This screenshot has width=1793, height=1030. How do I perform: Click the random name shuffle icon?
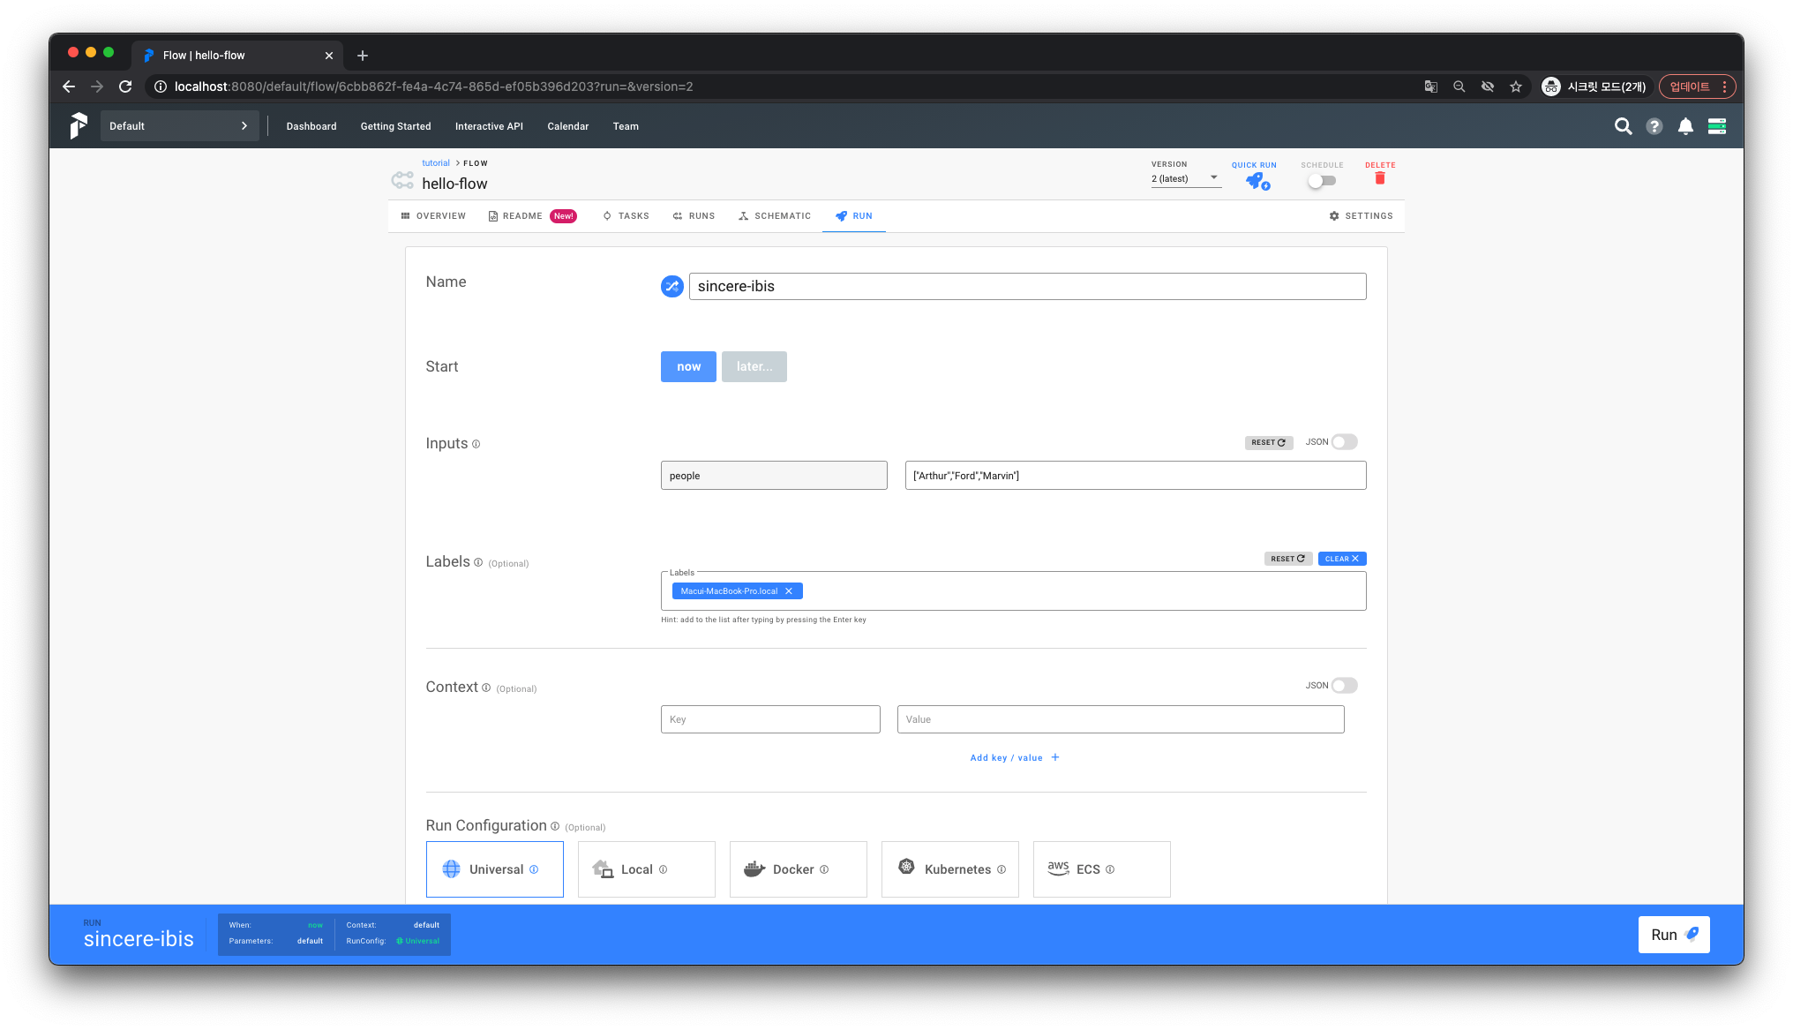click(x=671, y=286)
